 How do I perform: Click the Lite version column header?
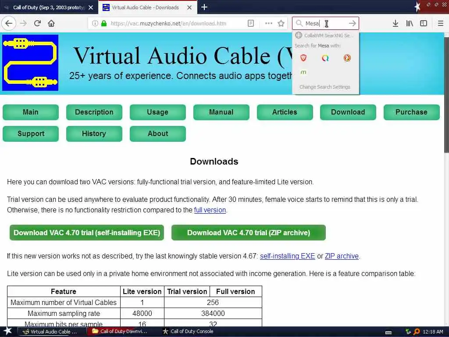[142, 291]
